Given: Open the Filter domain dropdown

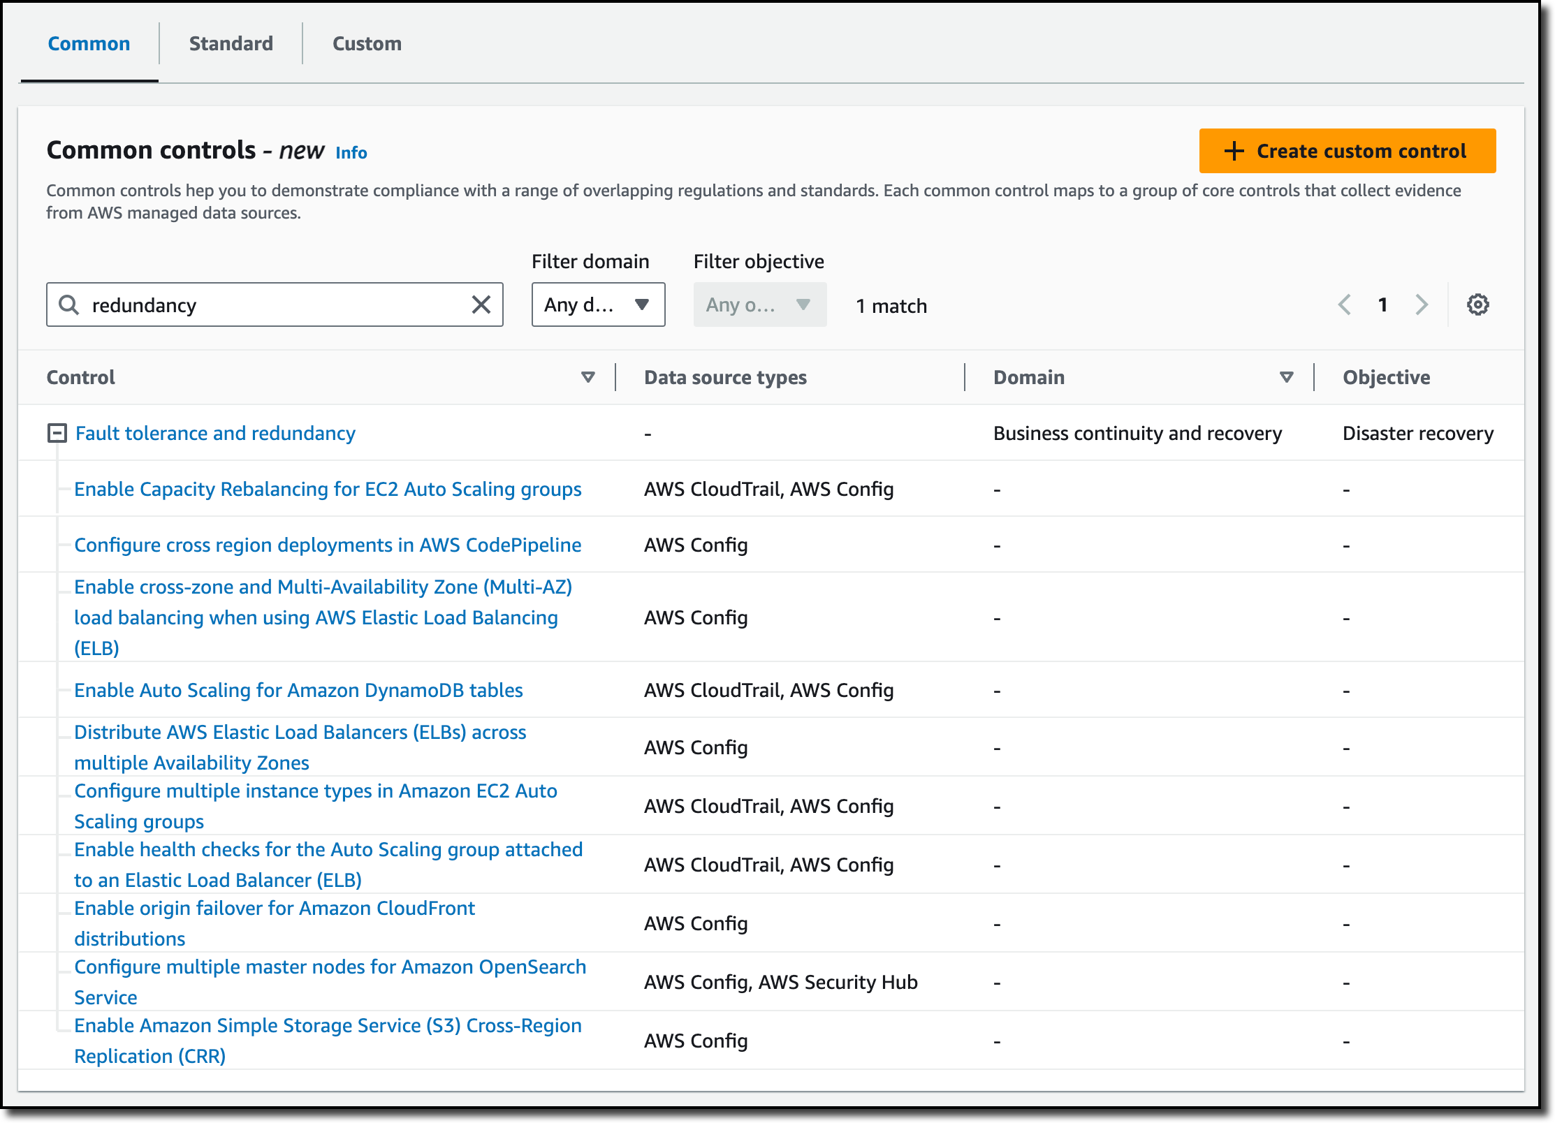Looking at the screenshot, I should 598,304.
